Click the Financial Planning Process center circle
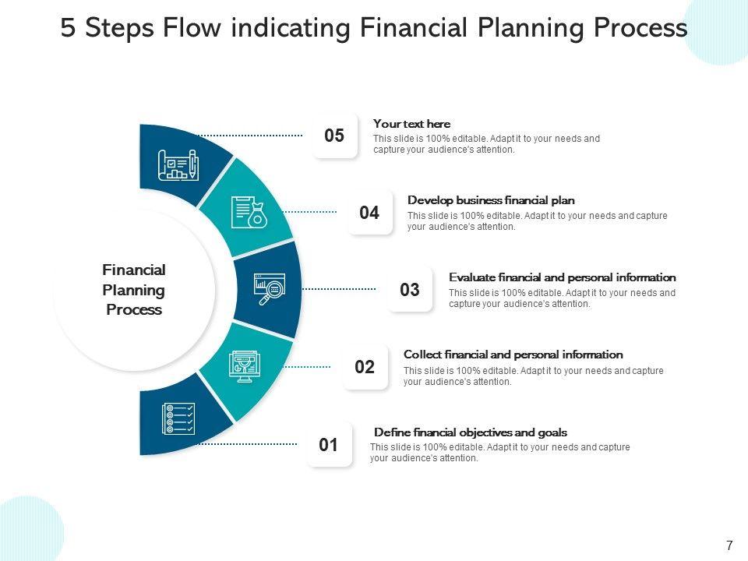748x561 pixels. tap(134, 290)
